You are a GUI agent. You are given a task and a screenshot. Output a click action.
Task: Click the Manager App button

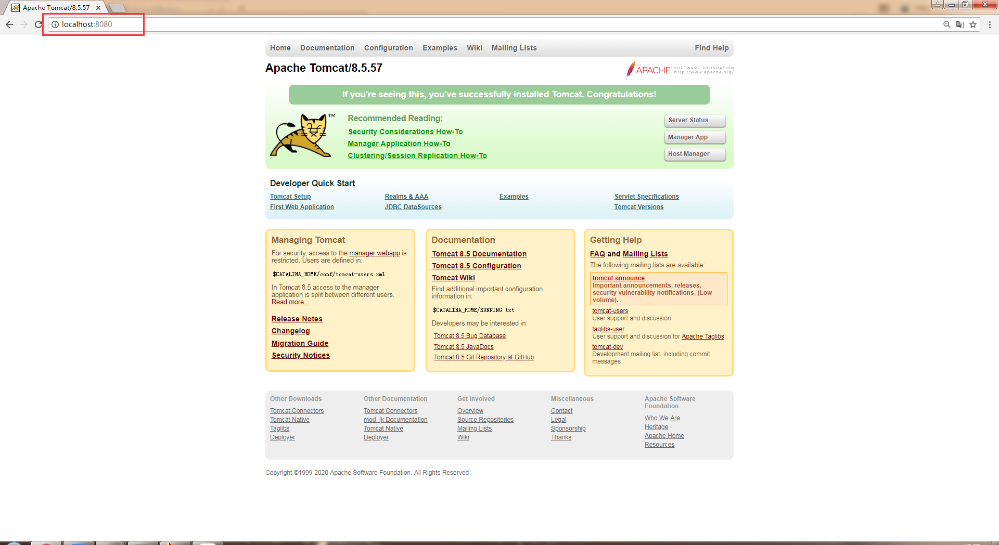tap(695, 137)
